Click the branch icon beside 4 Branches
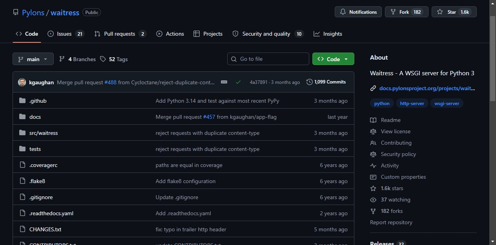 pyautogui.click(x=62, y=59)
